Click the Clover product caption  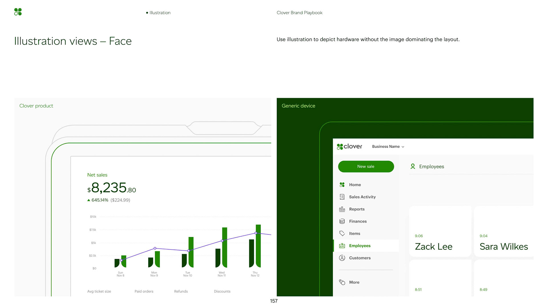point(36,106)
